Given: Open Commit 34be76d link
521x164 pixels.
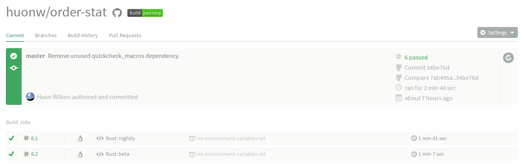Looking at the screenshot, I should click(427, 67).
